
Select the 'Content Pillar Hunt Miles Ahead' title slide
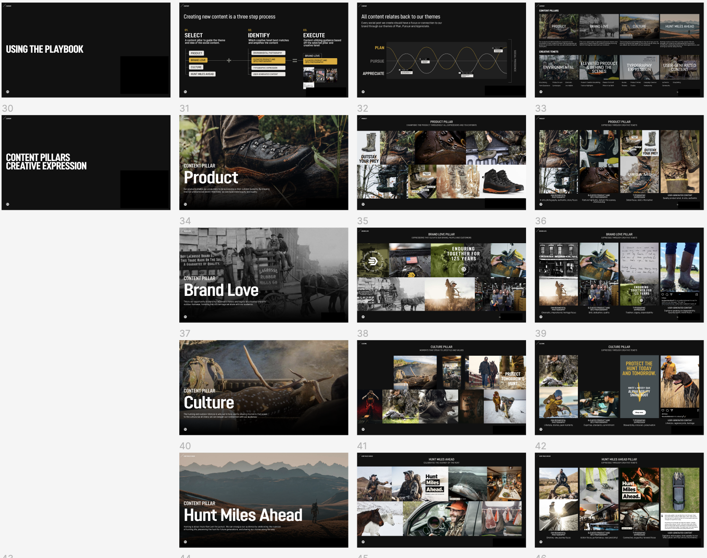tap(264, 500)
